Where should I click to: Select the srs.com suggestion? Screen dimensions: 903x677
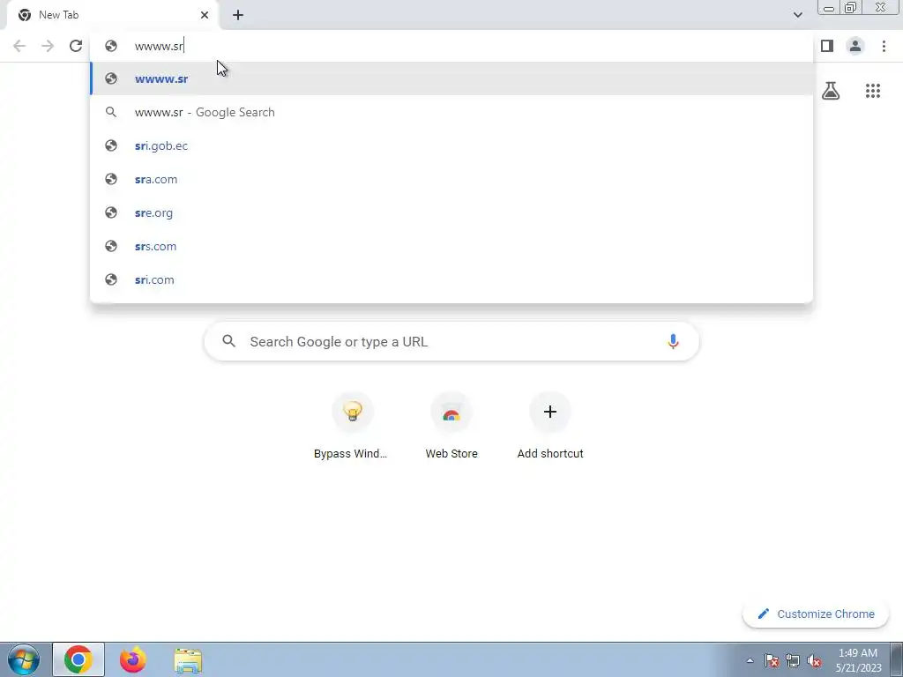click(451, 246)
